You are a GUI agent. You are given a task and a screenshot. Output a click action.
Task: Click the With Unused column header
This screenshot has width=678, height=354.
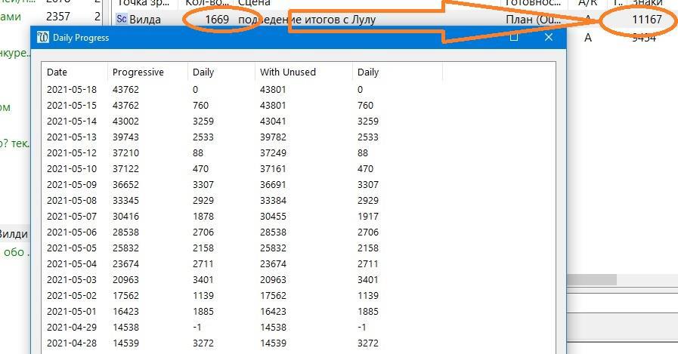pos(287,72)
